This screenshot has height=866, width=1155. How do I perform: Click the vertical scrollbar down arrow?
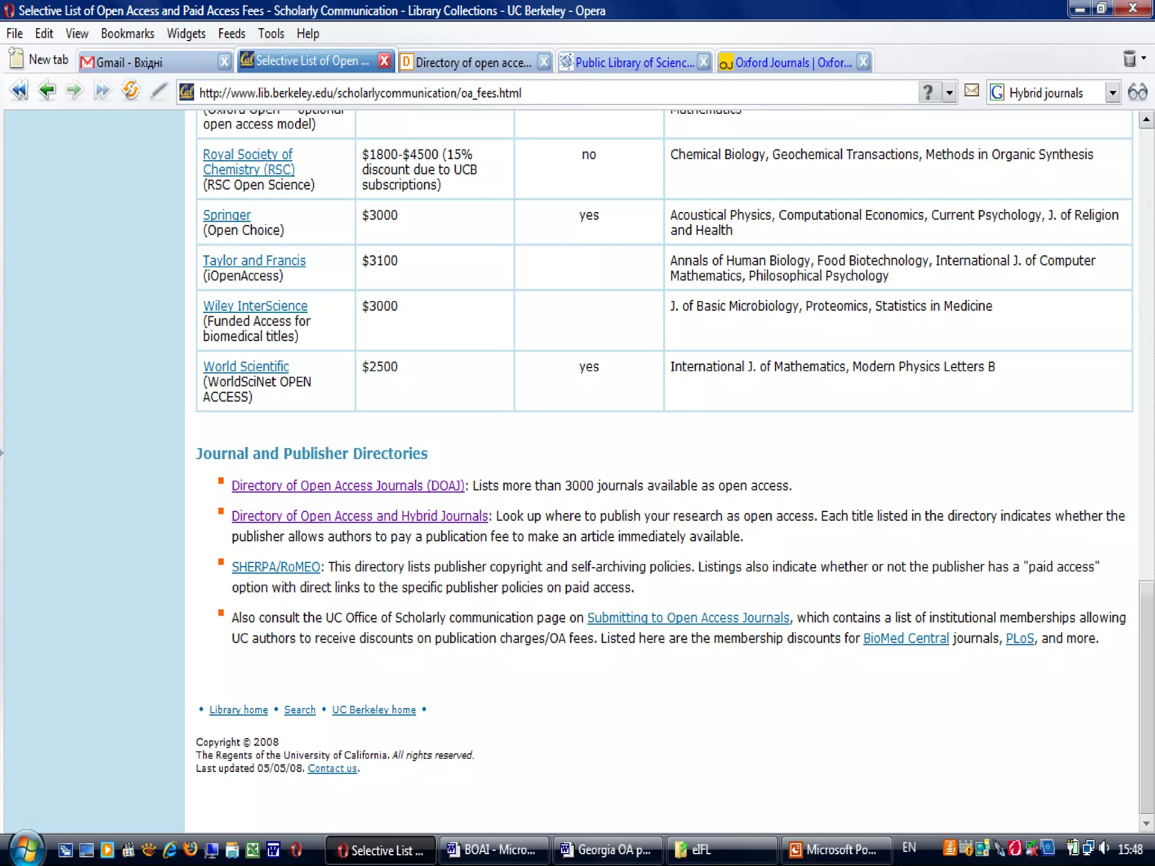click(1145, 823)
